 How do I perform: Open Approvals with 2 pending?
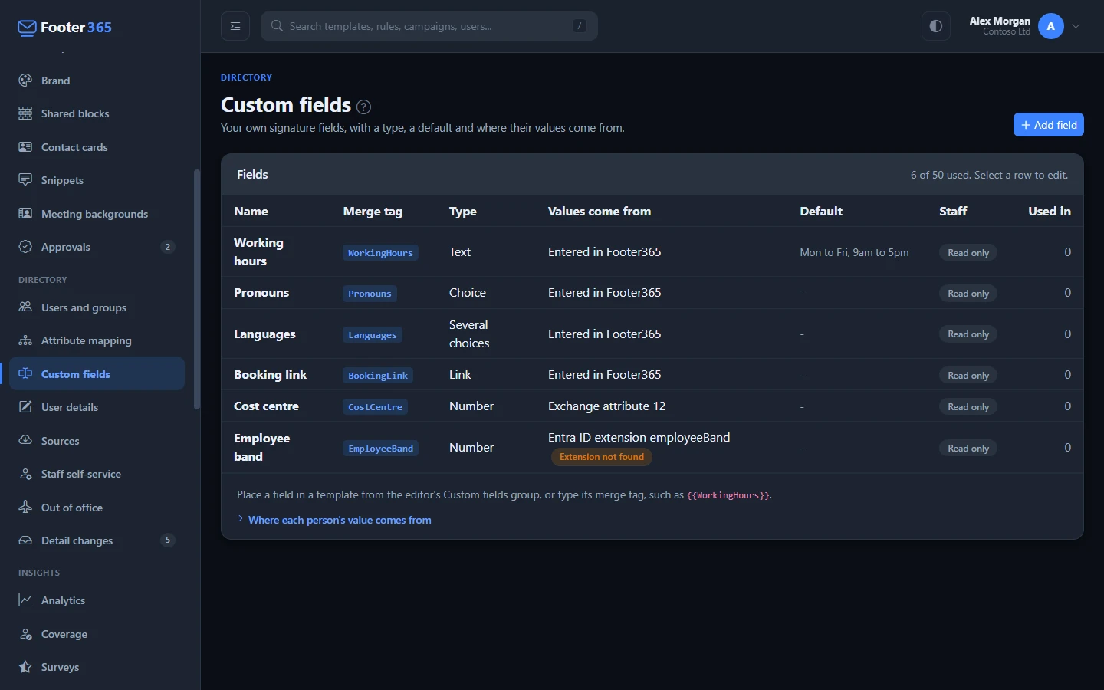(97, 247)
